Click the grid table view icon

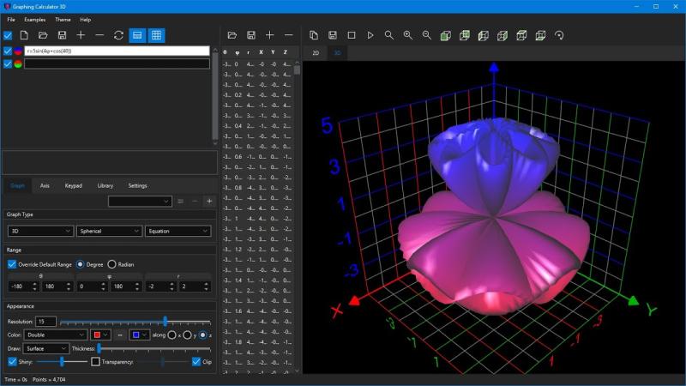[156, 35]
